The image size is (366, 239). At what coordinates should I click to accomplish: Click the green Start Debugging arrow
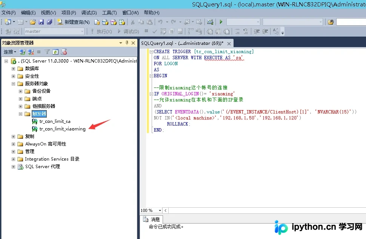pyautogui.click(x=221, y=22)
